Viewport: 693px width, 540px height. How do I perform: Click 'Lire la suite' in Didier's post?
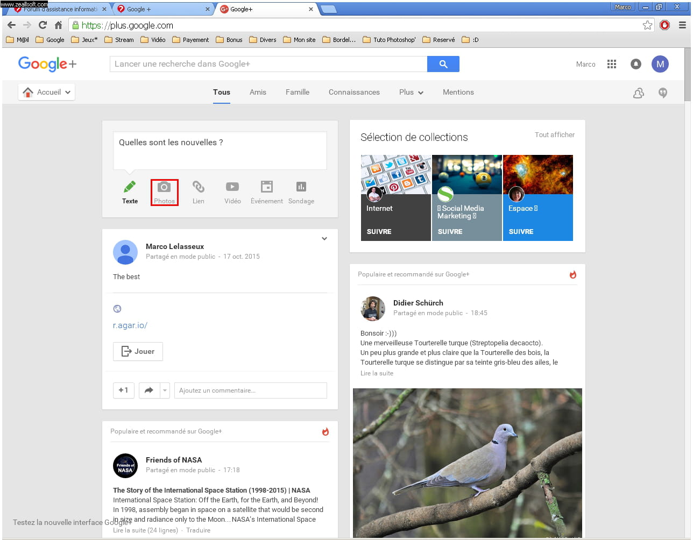click(377, 373)
